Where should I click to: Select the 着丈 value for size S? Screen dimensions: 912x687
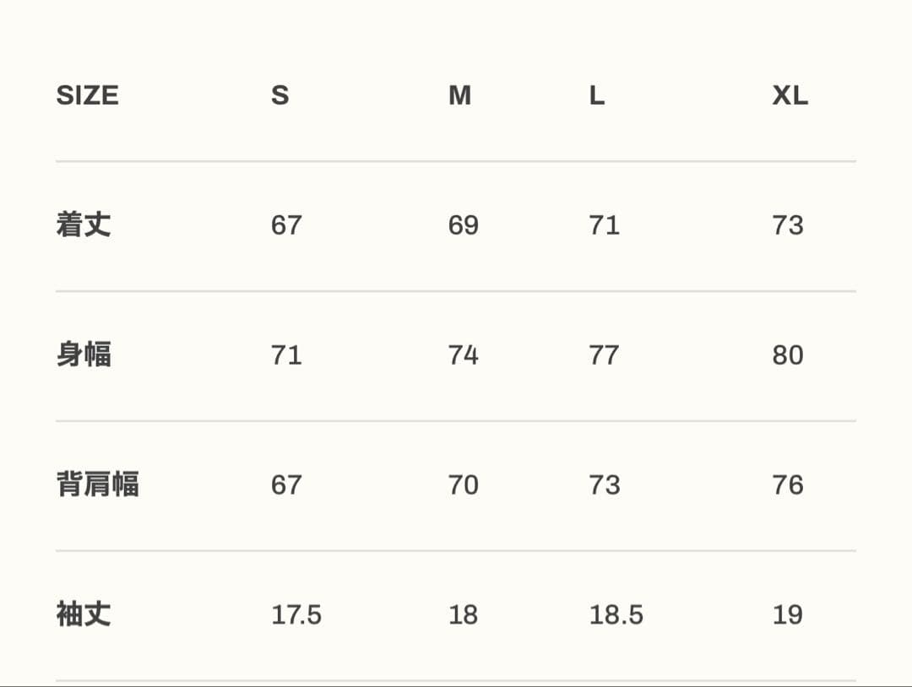[286, 225]
